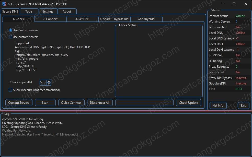Switch to the 3. Set DNS tab
Viewport: 252px width, 157px height.
(82, 19)
